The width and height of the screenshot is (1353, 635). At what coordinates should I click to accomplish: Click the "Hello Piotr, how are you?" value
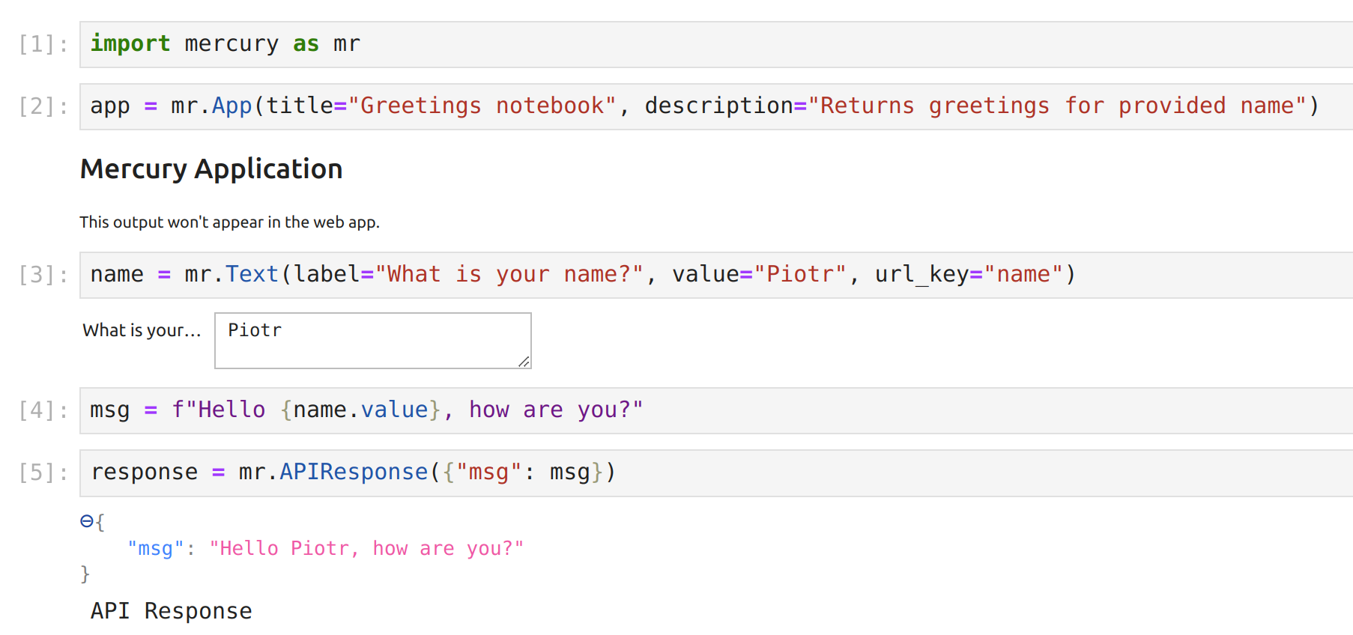[366, 549]
